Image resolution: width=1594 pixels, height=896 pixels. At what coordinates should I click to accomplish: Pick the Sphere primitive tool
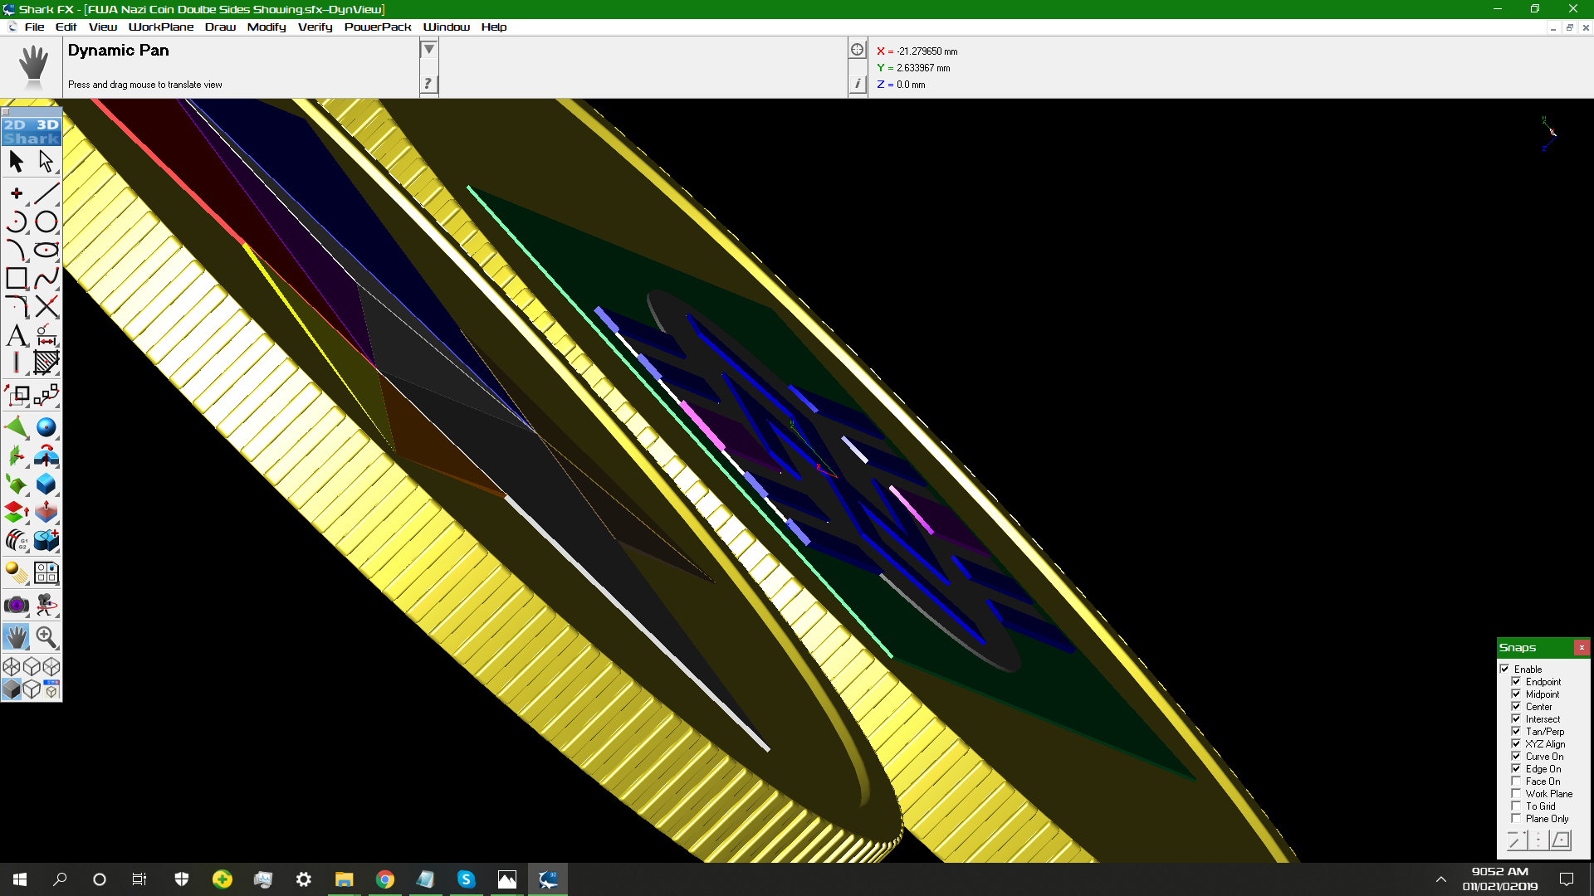(46, 427)
